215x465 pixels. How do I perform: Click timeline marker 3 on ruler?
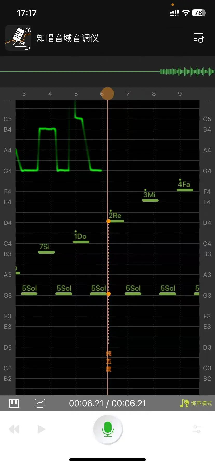[24, 94]
